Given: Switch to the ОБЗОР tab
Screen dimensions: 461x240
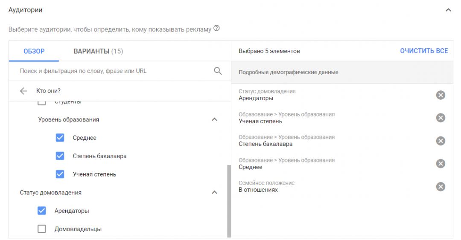Looking at the screenshot, I should (34, 51).
